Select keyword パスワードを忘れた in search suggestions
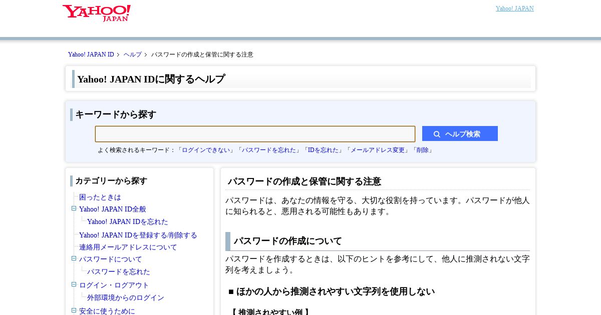601x315 pixels. (269, 150)
